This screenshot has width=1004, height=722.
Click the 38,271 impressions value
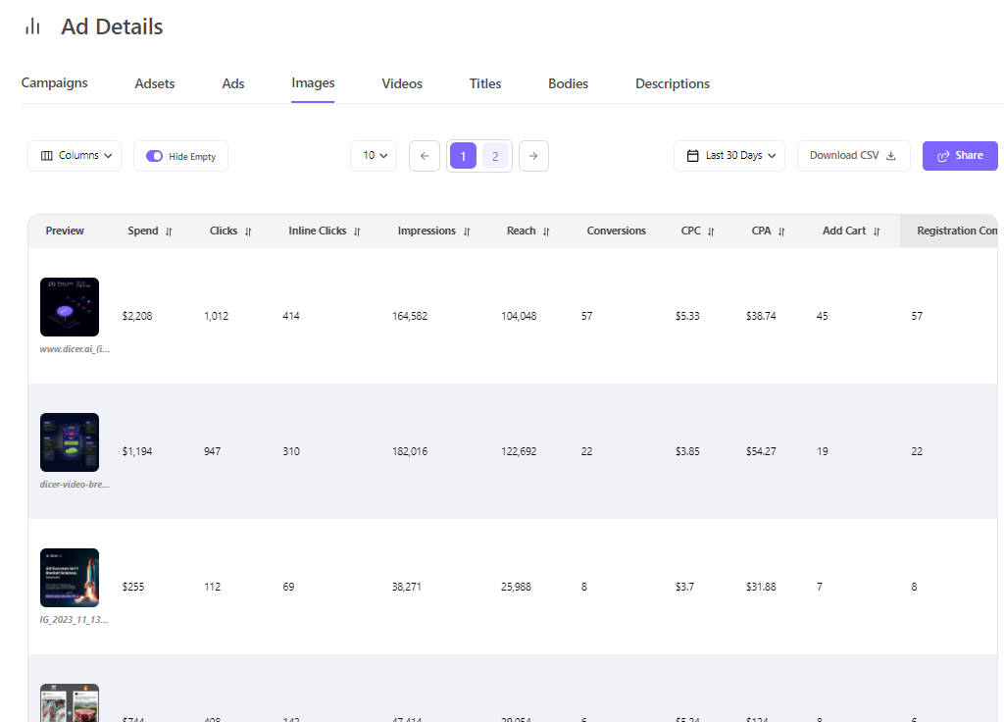pos(407,587)
